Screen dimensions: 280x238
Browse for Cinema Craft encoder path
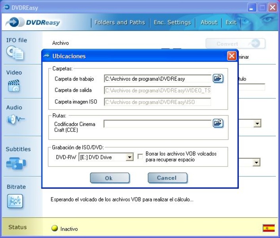pos(218,123)
